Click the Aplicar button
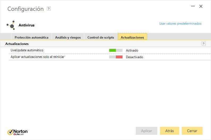The image size is (211, 140). click(146, 131)
